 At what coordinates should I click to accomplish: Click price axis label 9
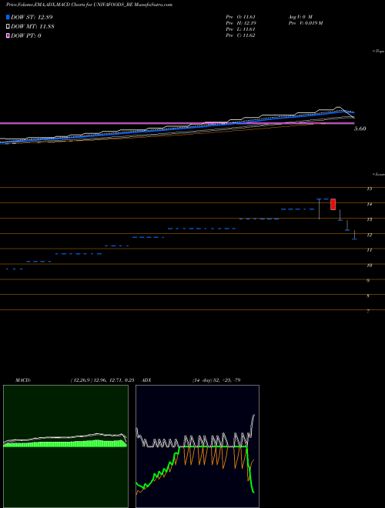(x=368, y=281)
